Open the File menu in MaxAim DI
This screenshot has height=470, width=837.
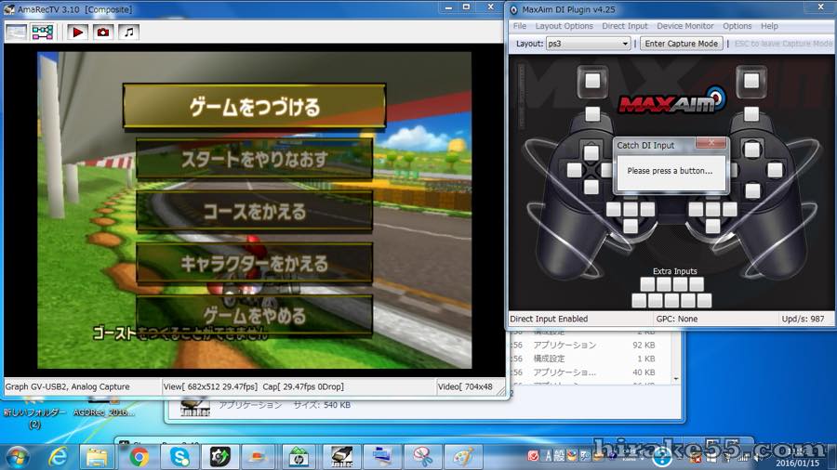[x=519, y=26]
